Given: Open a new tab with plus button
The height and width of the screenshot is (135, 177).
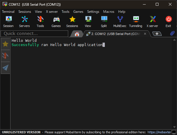Looking at the screenshot, I should coord(157,34).
